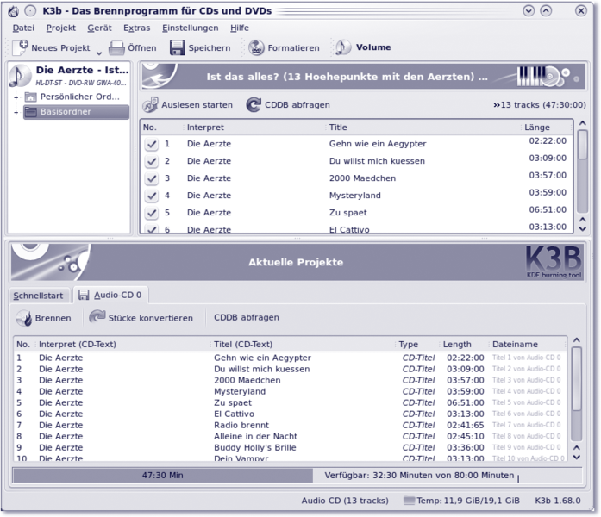Click the 47:30 Min capacity bar
Screen dimensions: 601x517
[163, 475]
